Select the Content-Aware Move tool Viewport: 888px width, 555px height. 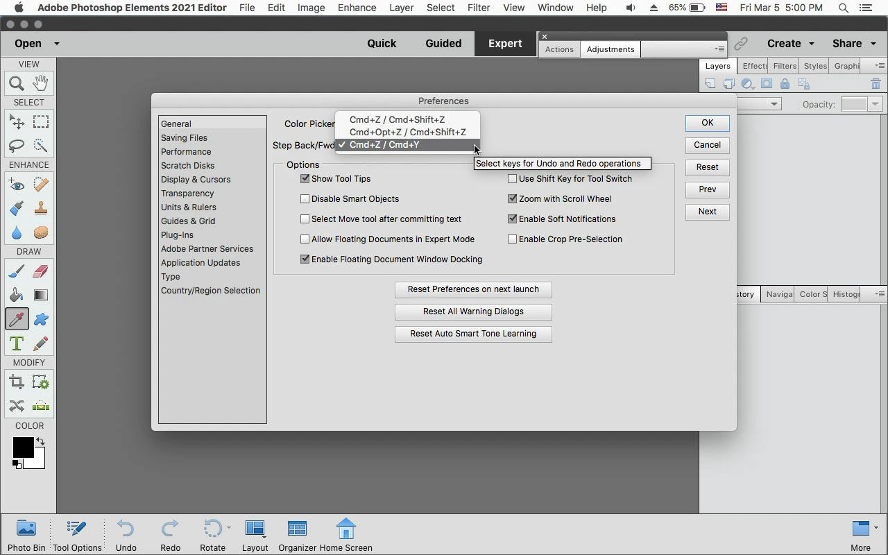coord(17,406)
